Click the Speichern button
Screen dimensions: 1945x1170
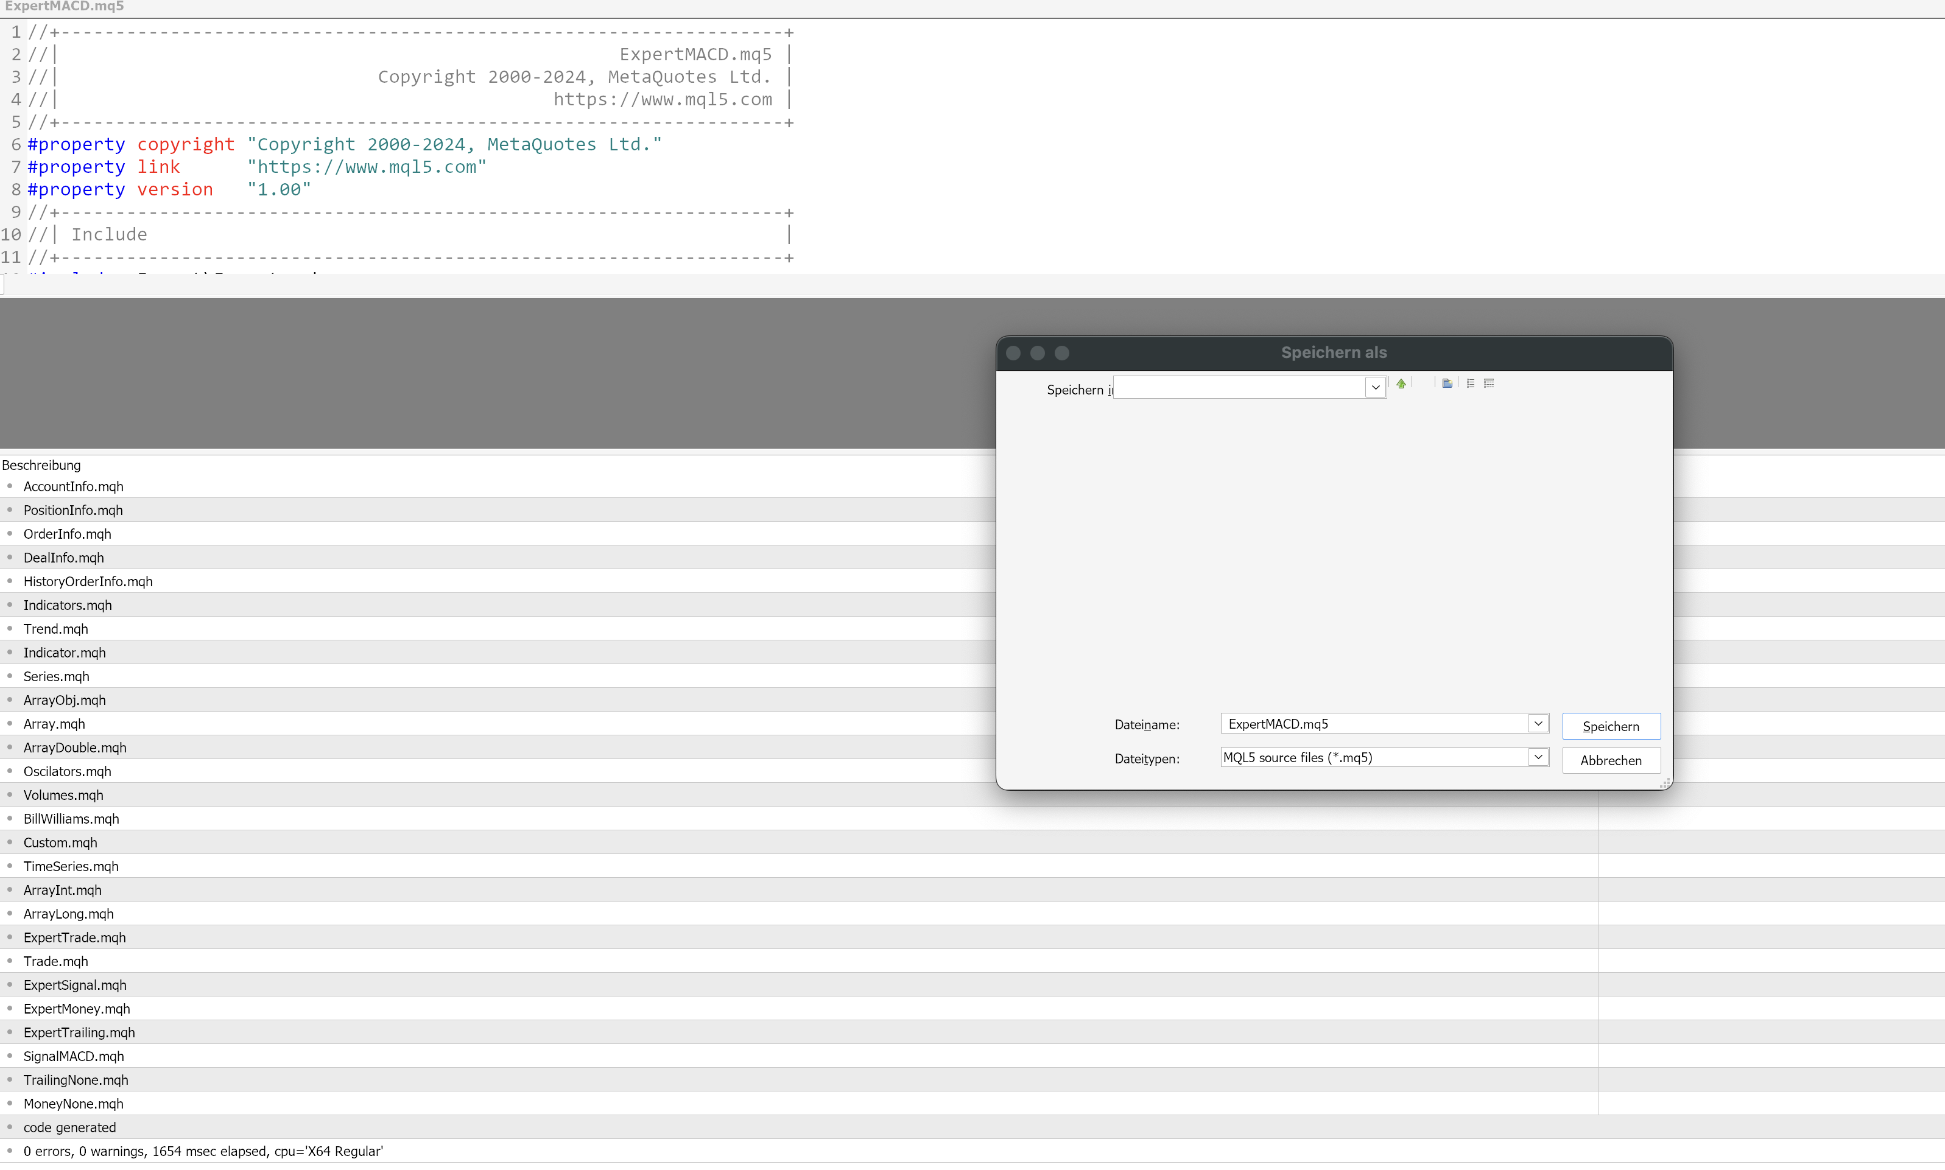(1611, 726)
